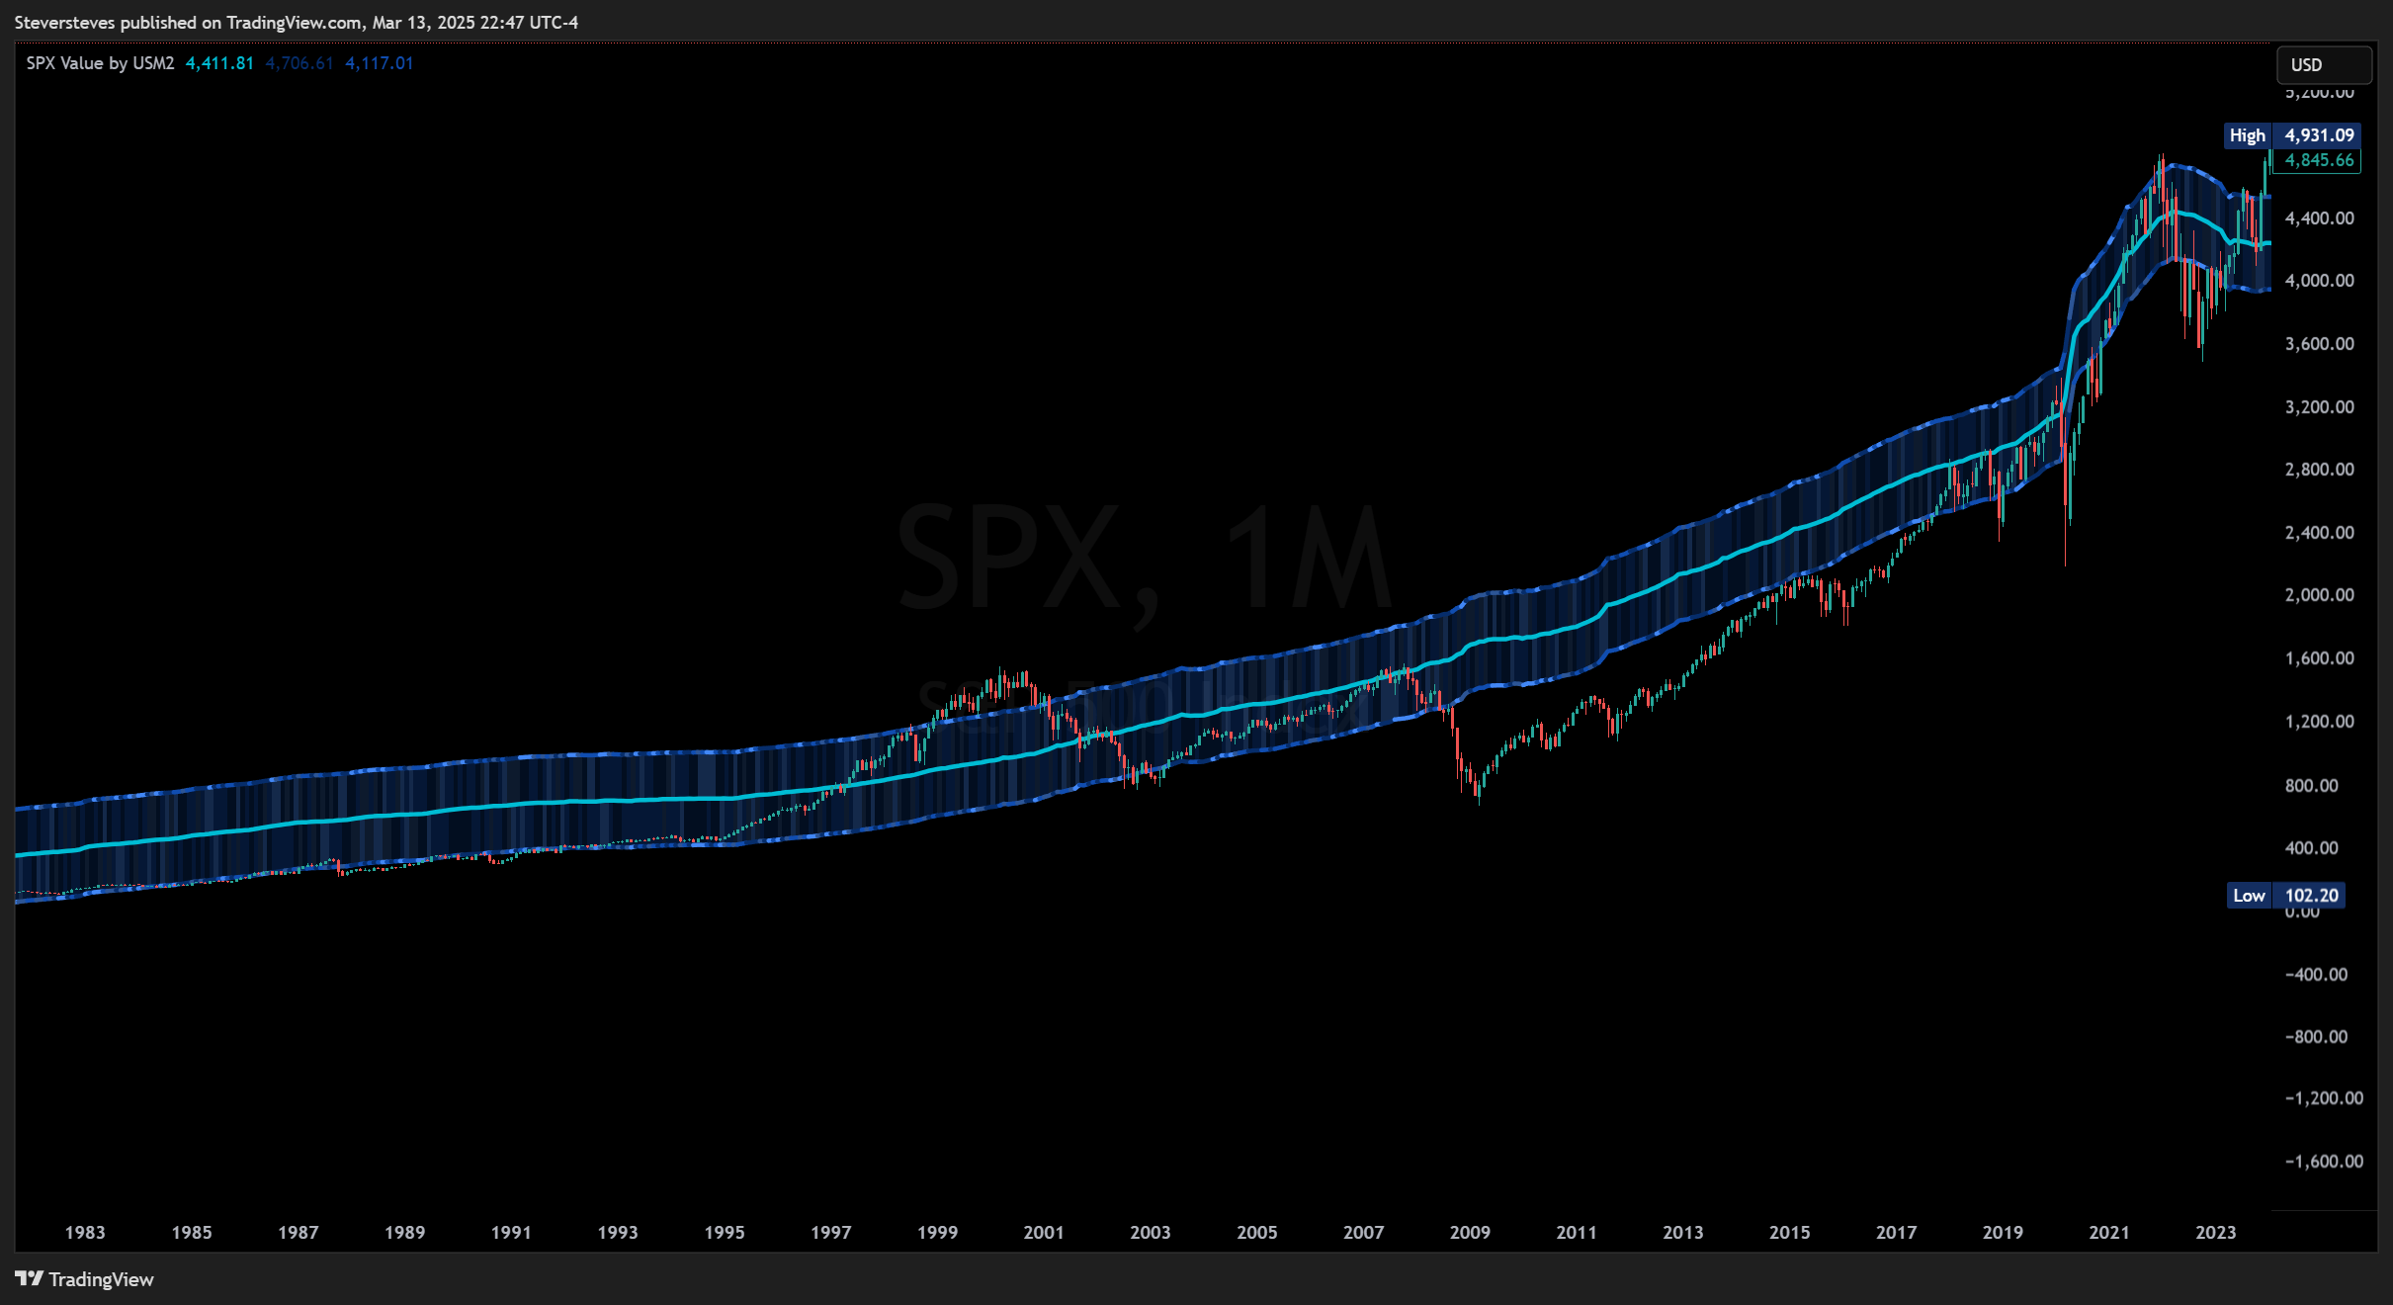Image resolution: width=2393 pixels, height=1305 pixels.
Task: Click the 1,200.00 price axis label
Action: [2319, 722]
